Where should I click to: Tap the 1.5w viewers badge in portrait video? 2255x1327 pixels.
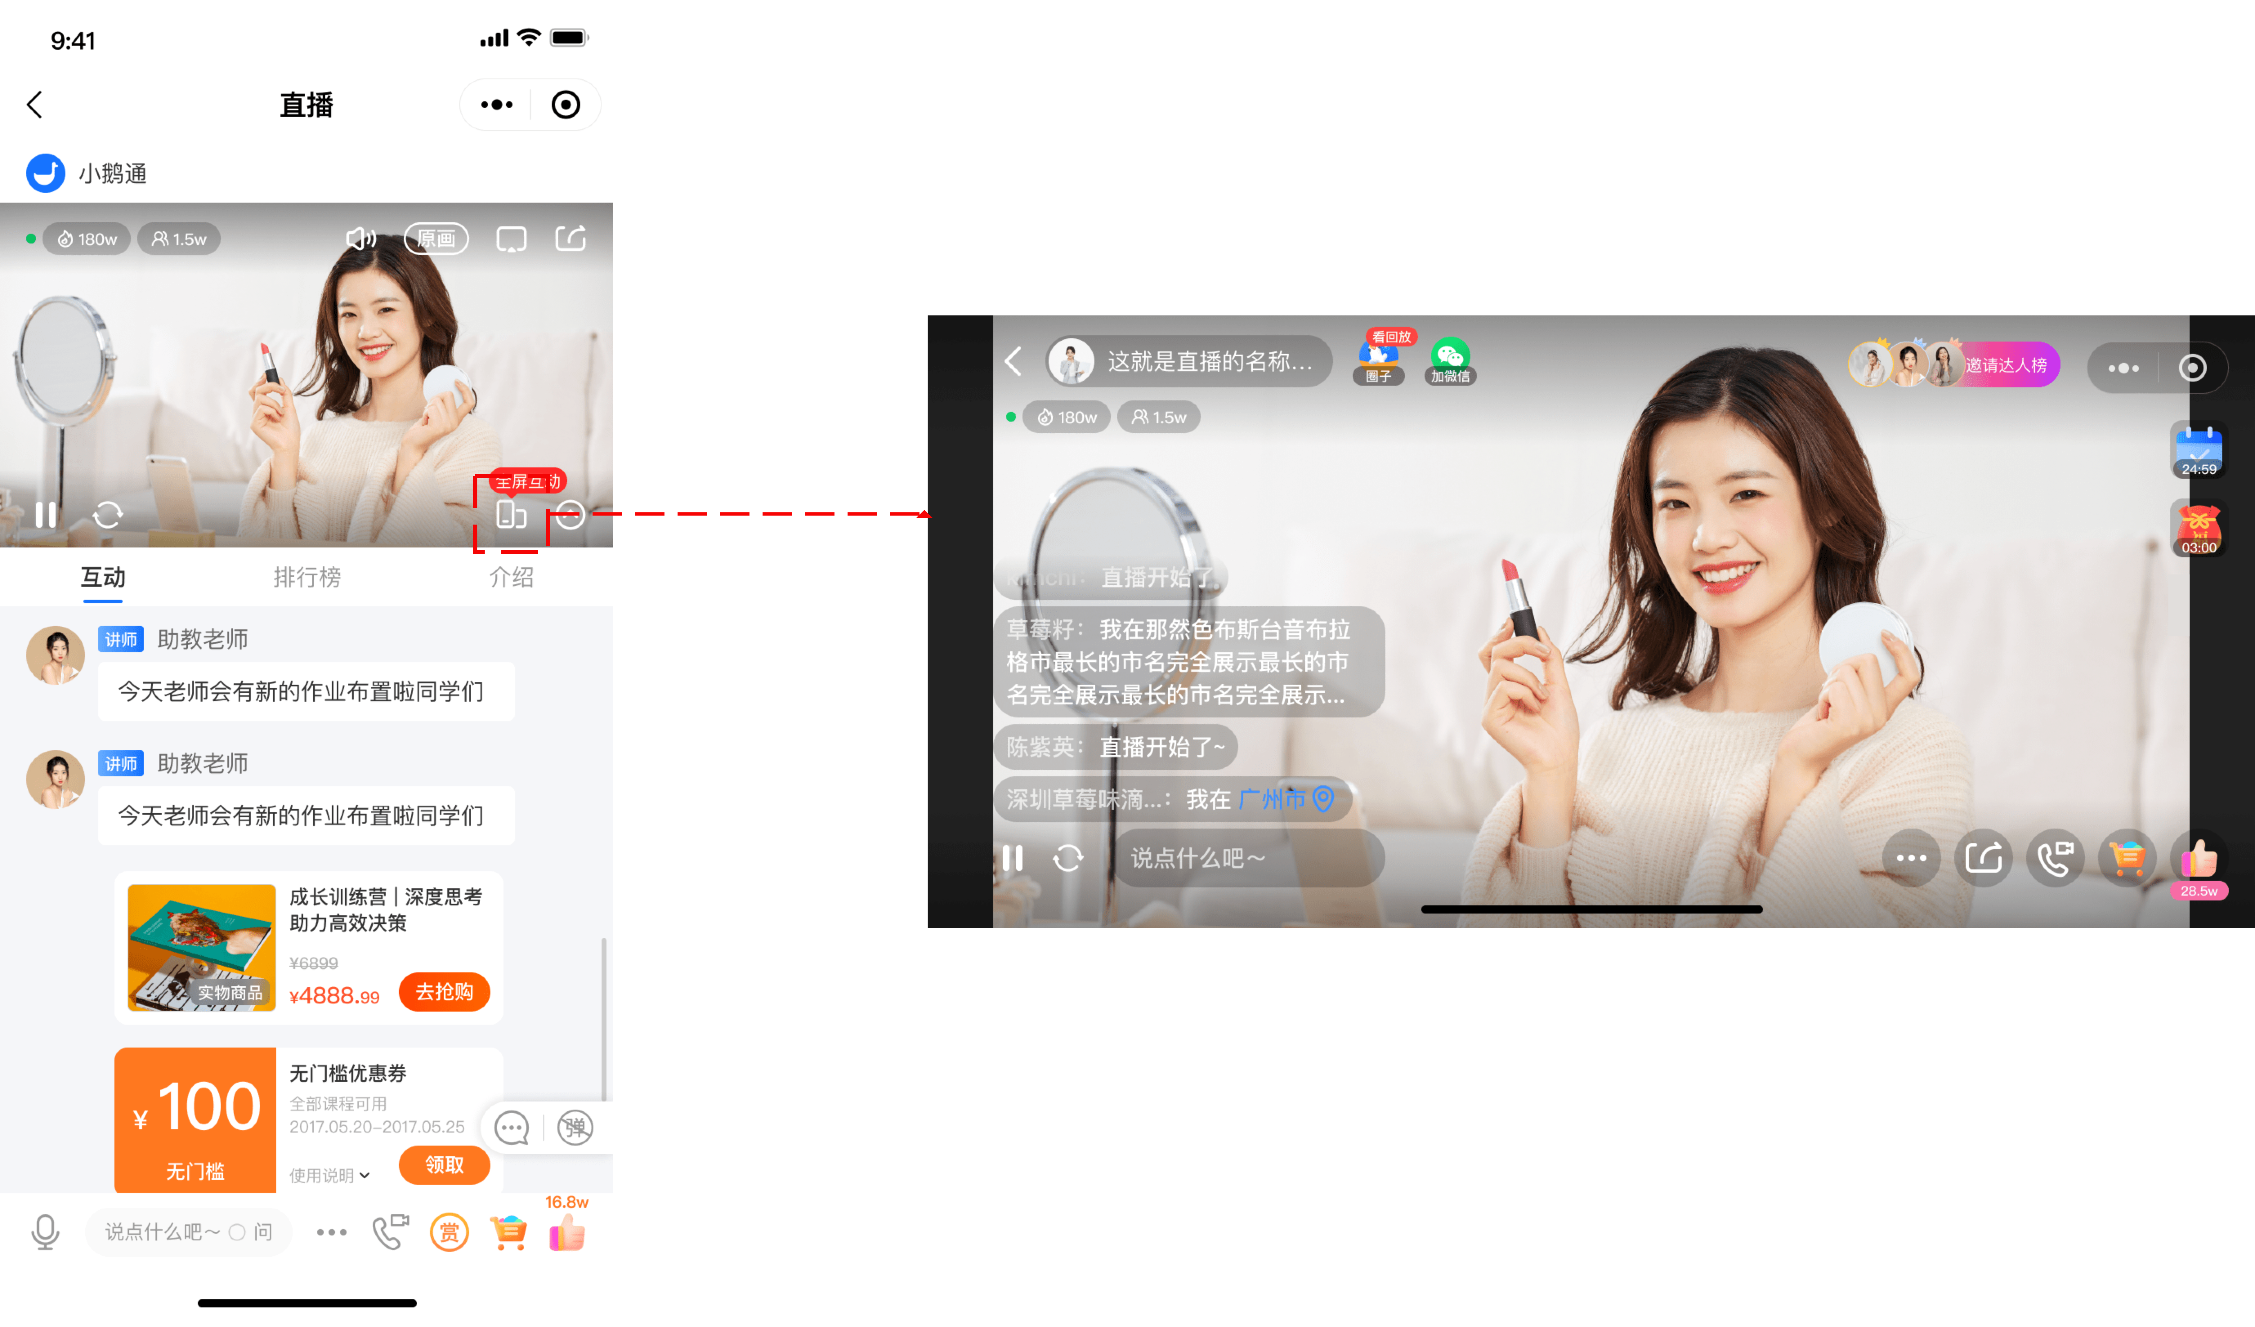tap(179, 239)
